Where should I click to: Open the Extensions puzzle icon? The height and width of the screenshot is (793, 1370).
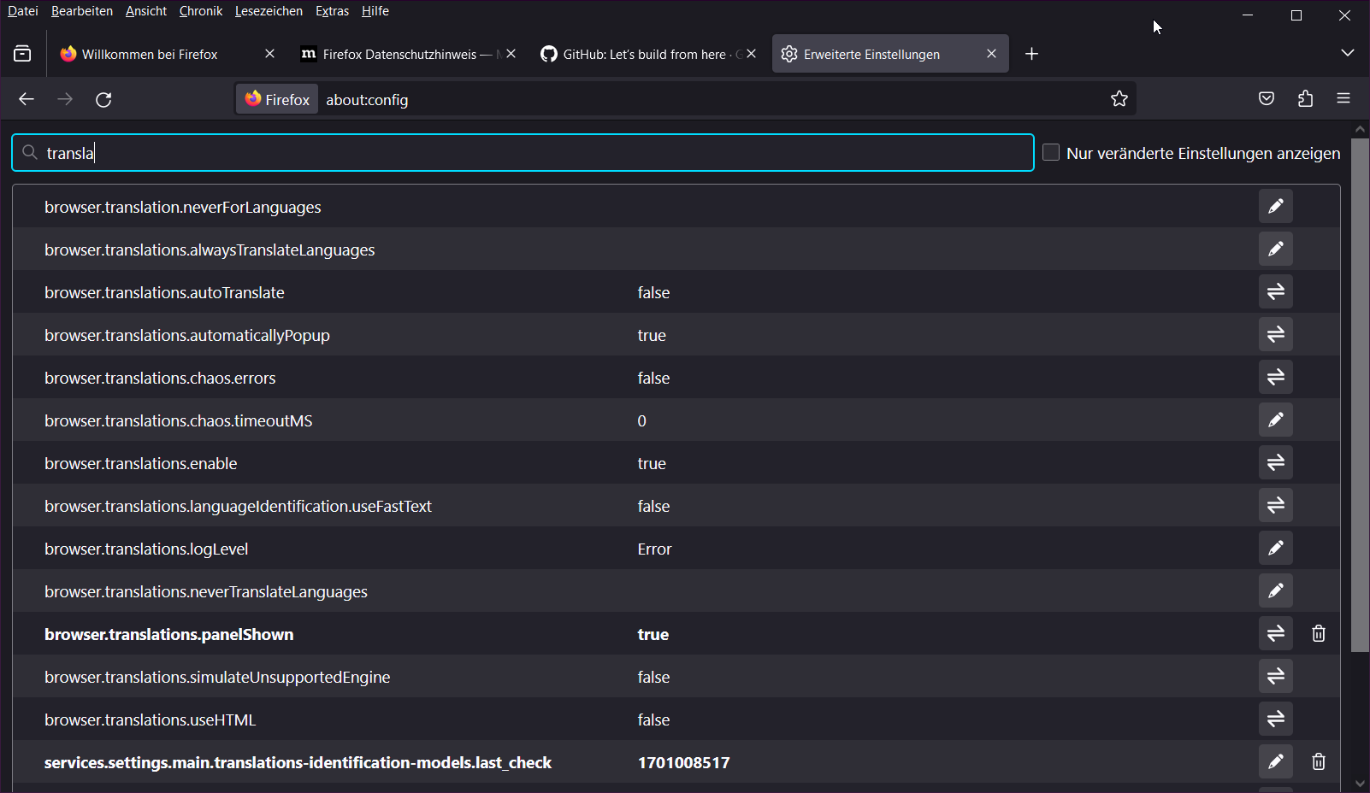pyautogui.click(x=1305, y=99)
